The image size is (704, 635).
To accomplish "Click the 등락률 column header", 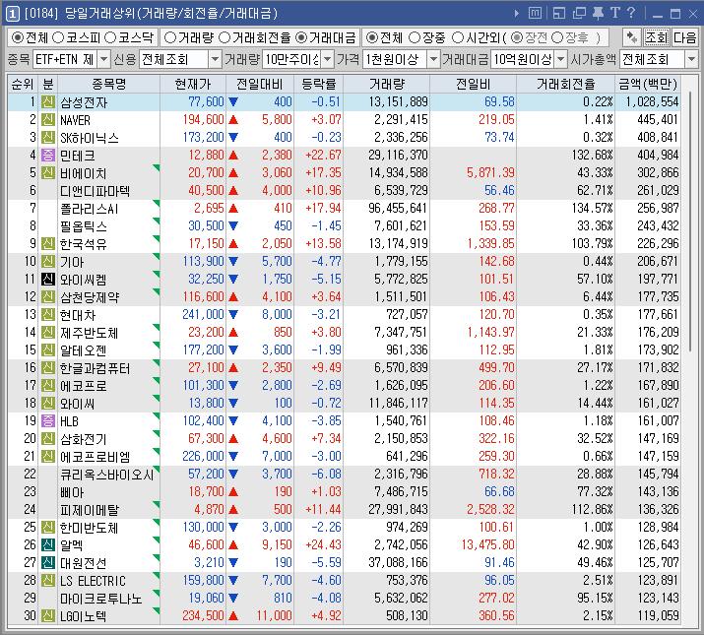I will click(x=319, y=84).
